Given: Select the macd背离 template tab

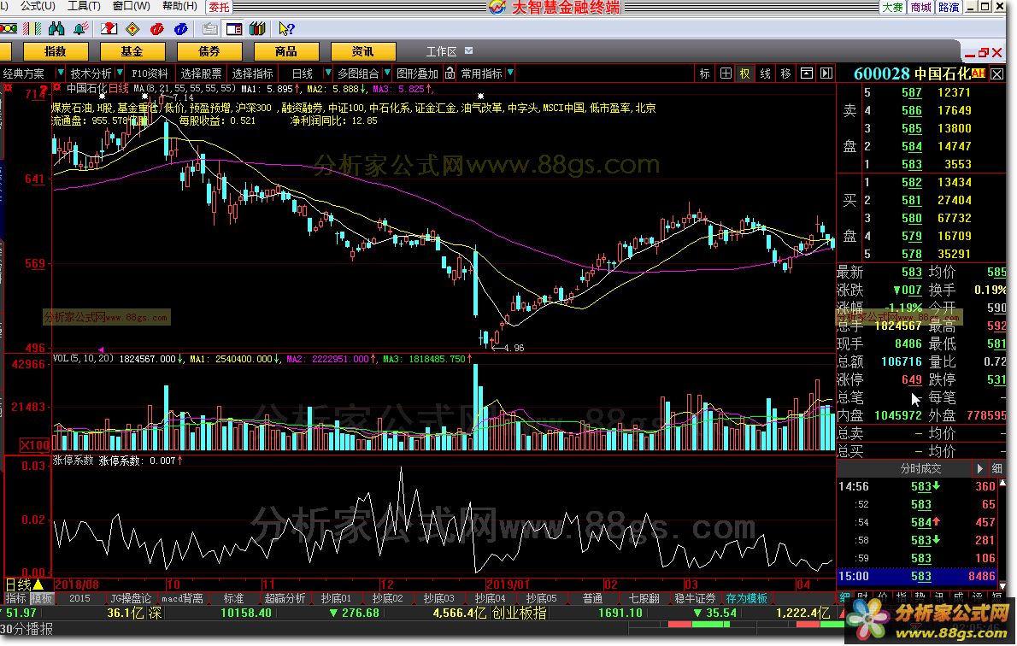Looking at the screenshot, I should click(x=182, y=598).
